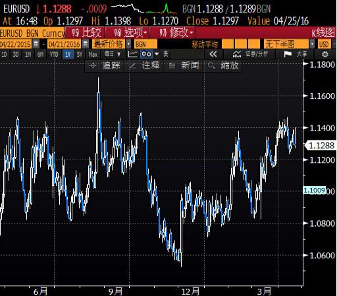Screen dimensions: 337x296
Task: Click the 99 比较 button
Action: coord(85,33)
